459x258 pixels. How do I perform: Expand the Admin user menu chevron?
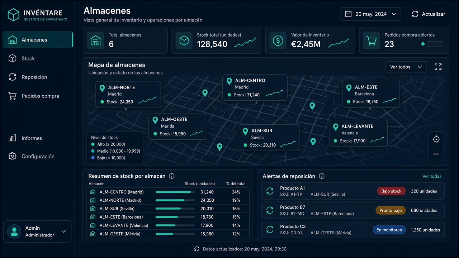(x=64, y=231)
